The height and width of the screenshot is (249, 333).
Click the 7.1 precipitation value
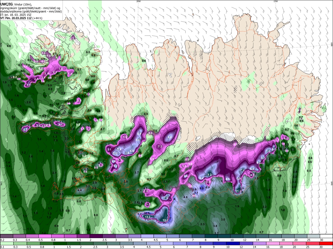196,193
